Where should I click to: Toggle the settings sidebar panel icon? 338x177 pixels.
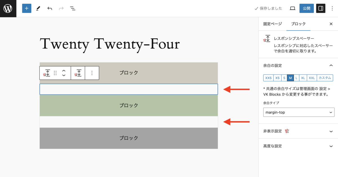click(321, 8)
